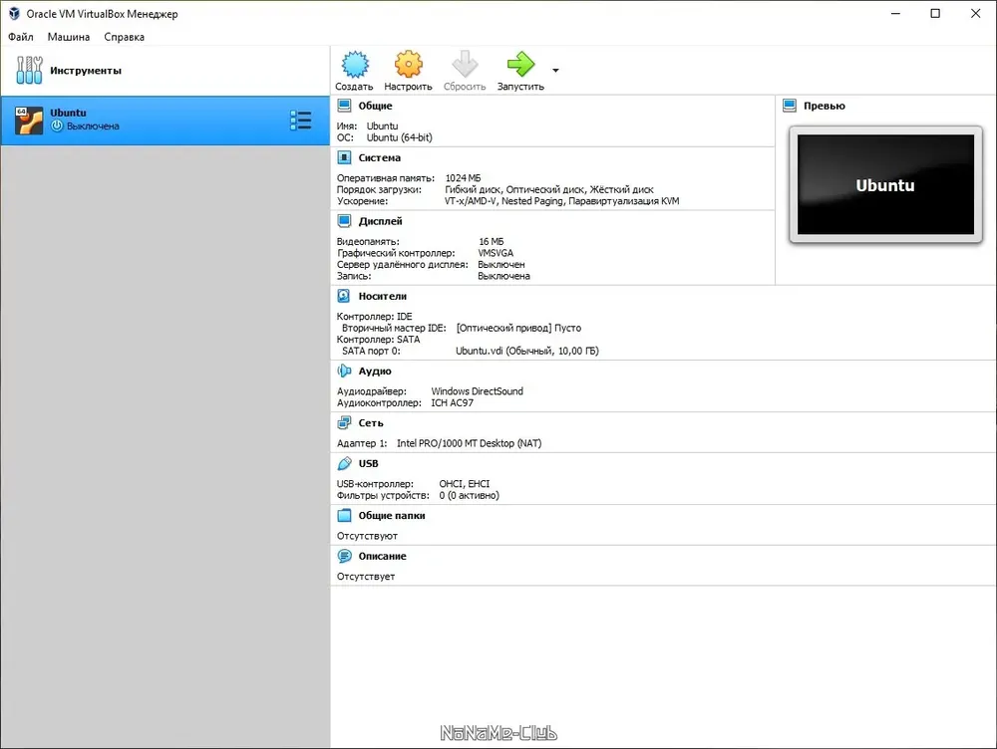Click Отсутствует under Описание

[366, 578]
